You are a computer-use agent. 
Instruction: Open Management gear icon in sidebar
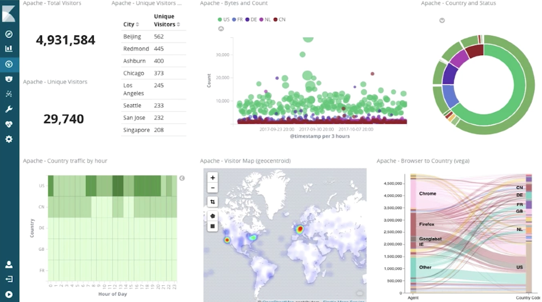tap(9, 139)
